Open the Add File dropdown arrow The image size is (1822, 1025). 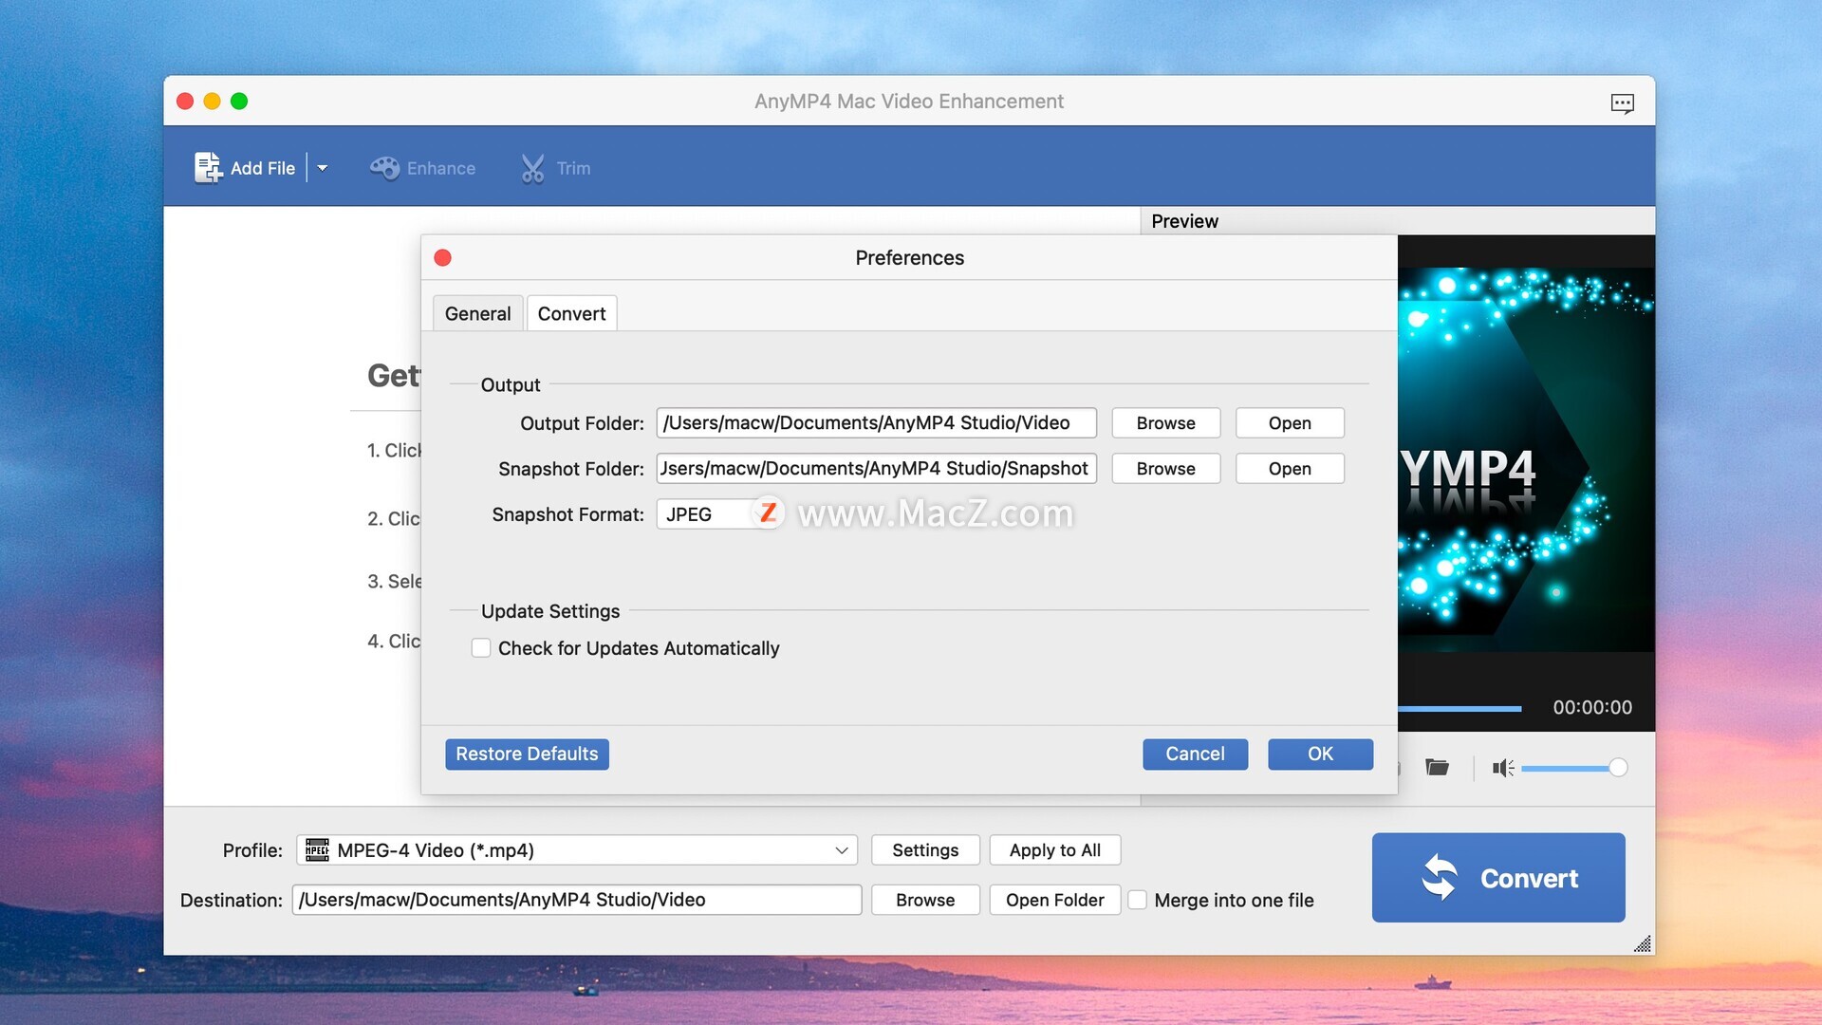click(x=323, y=168)
